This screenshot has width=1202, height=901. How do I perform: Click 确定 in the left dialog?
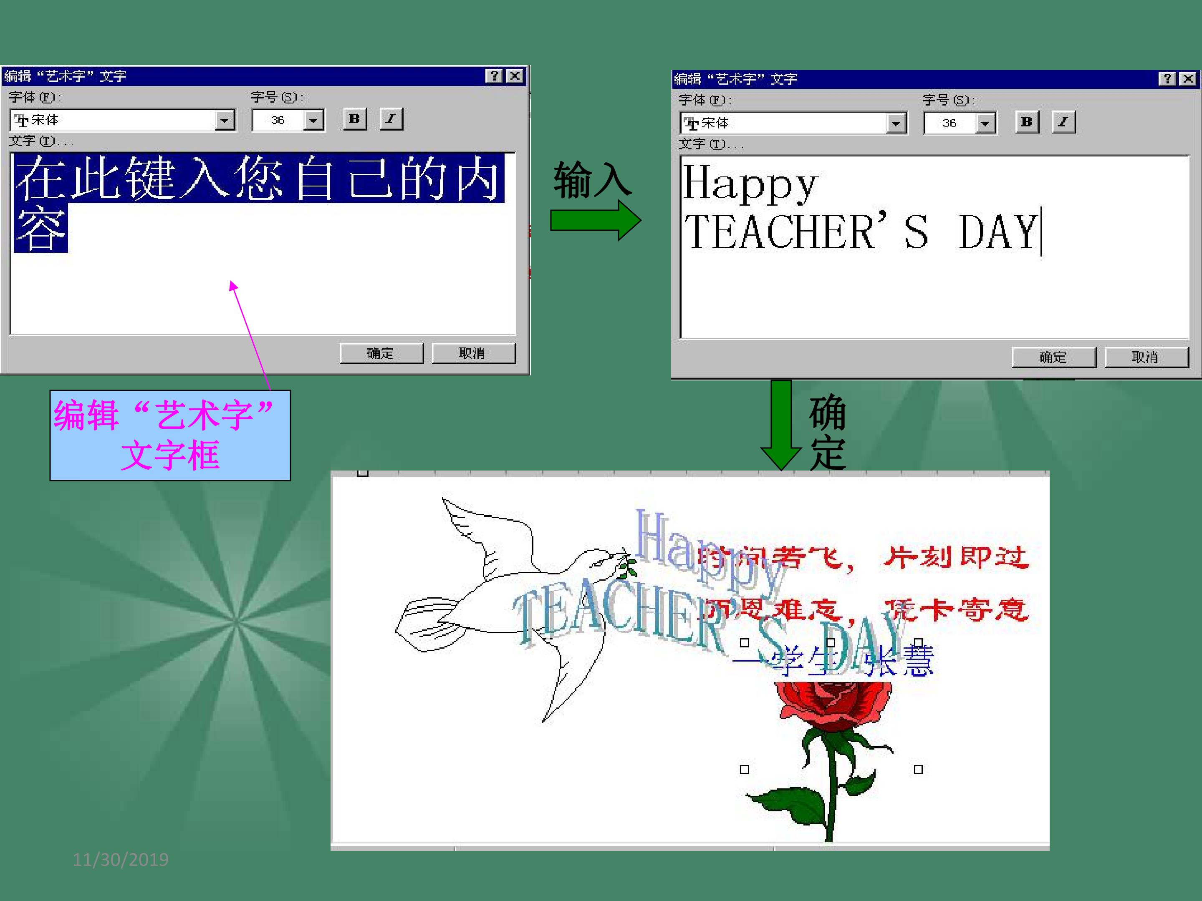[381, 354]
